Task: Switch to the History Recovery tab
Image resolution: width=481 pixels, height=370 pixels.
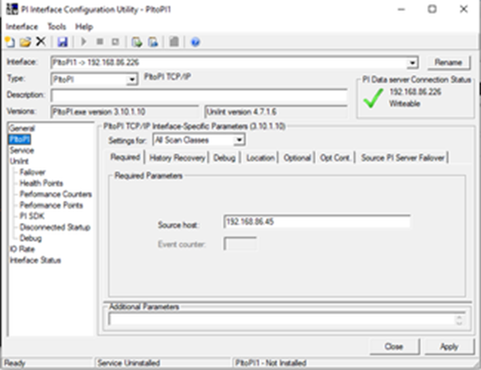Action: click(x=177, y=158)
